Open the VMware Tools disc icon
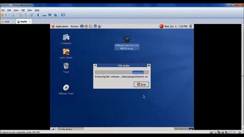244x137 pixels. (66, 89)
